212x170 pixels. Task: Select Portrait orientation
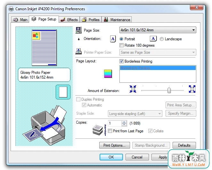[x=127, y=39]
